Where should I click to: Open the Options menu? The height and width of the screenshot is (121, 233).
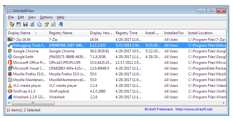click(46, 17)
